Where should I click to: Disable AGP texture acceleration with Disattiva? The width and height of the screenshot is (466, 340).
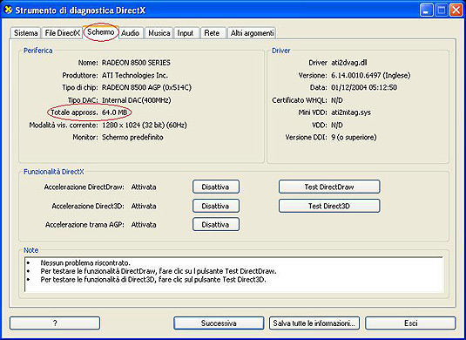[x=216, y=225]
